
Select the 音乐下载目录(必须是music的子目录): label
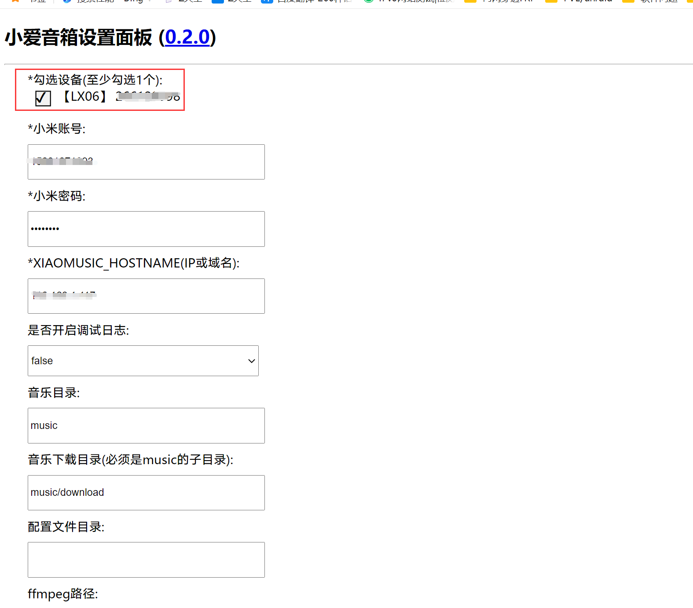[x=131, y=460]
